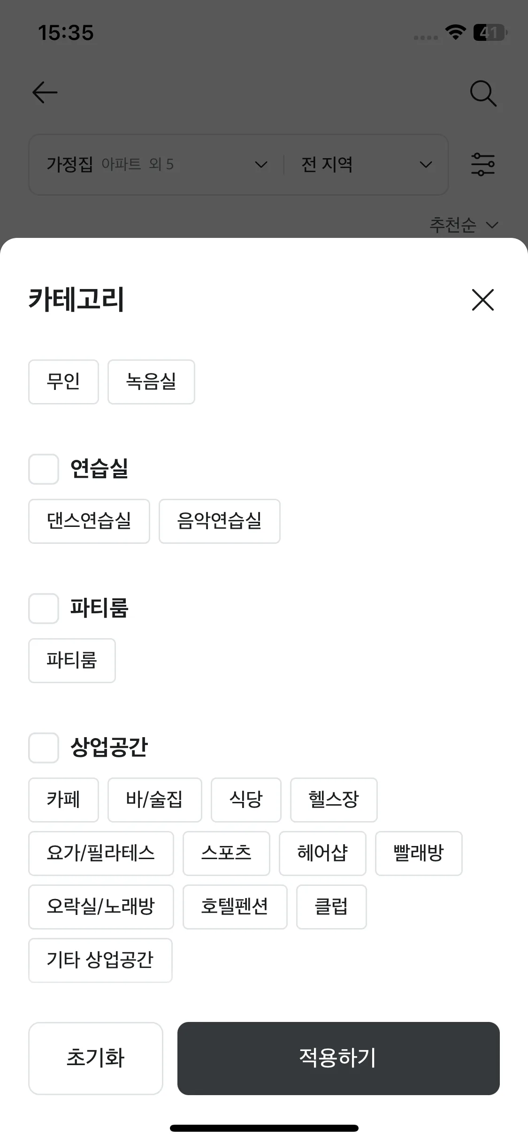528x1143 pixels.
Task: Click the 적용하기 apply button
Action: tap(338, 1059)
